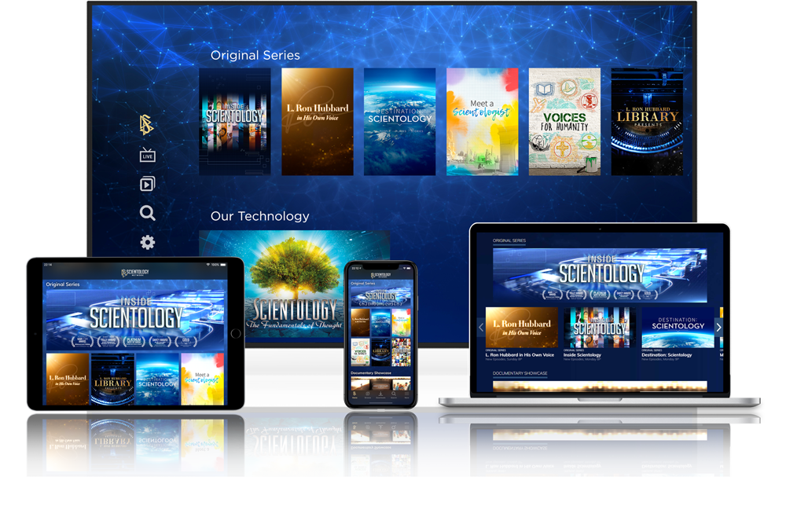This screenshot has width=786, height=517.
Task: Tap the More icon in the phone nav
Action: (x=406, y=393)
